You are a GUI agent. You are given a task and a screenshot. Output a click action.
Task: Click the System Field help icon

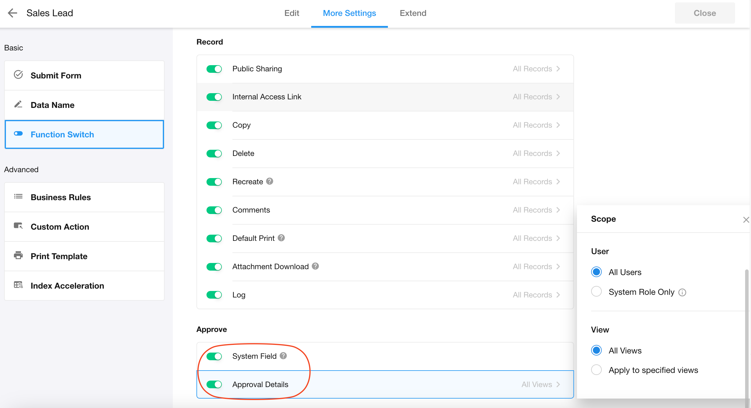(283, 356)
